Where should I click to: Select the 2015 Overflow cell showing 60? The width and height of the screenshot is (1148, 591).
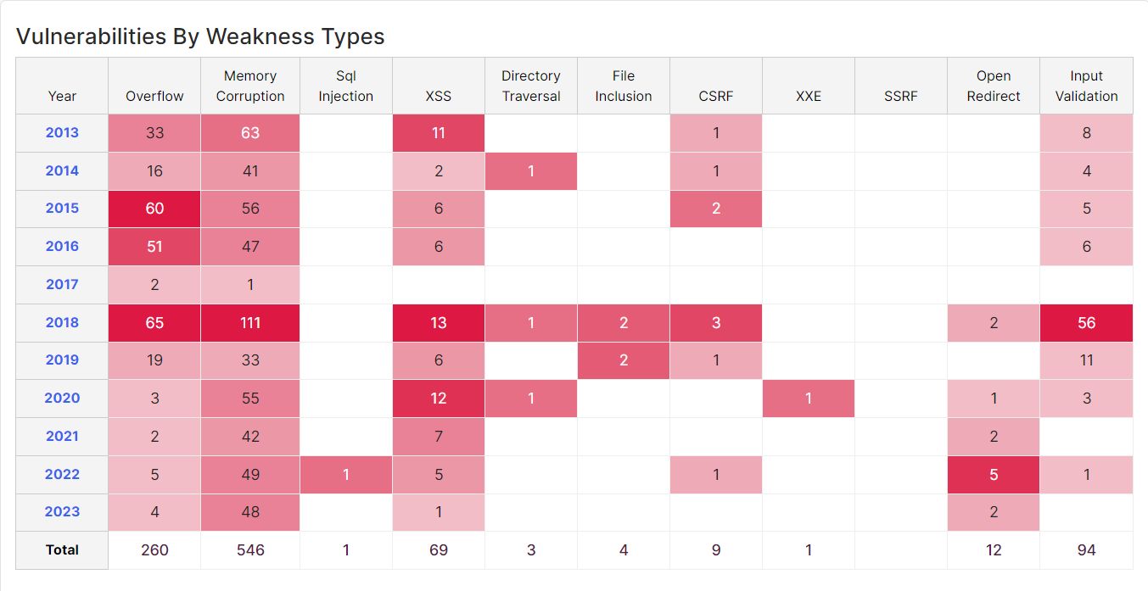point(154,209)
